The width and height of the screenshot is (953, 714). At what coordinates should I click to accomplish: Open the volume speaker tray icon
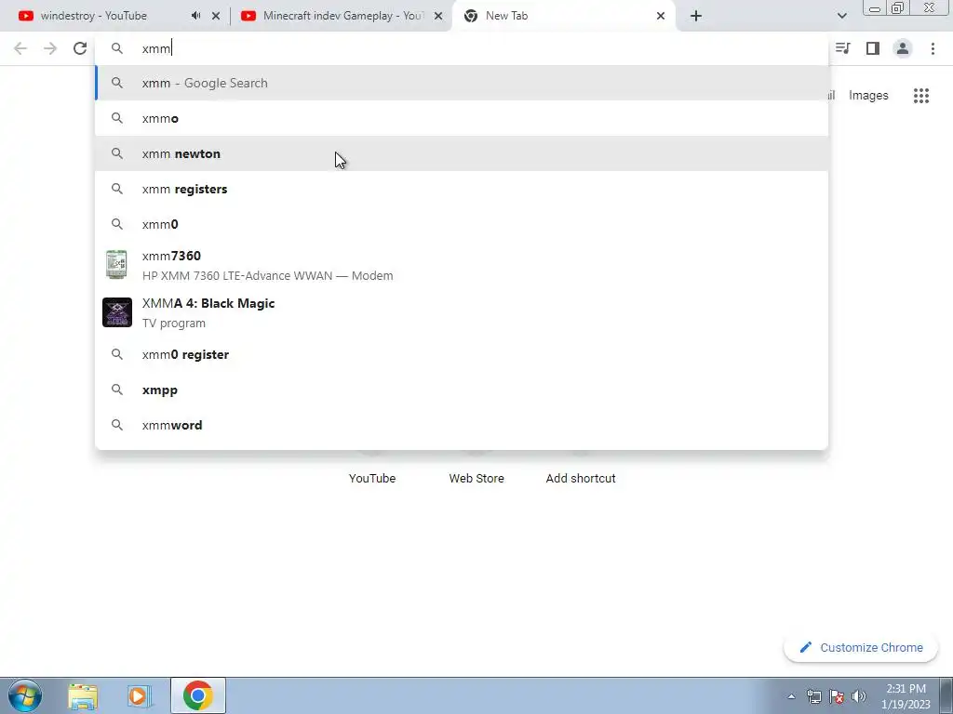pos(859,696)
